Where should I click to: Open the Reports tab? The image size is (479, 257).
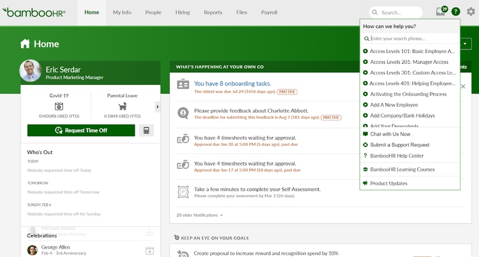pyautogui.click(x=213, y=12)
